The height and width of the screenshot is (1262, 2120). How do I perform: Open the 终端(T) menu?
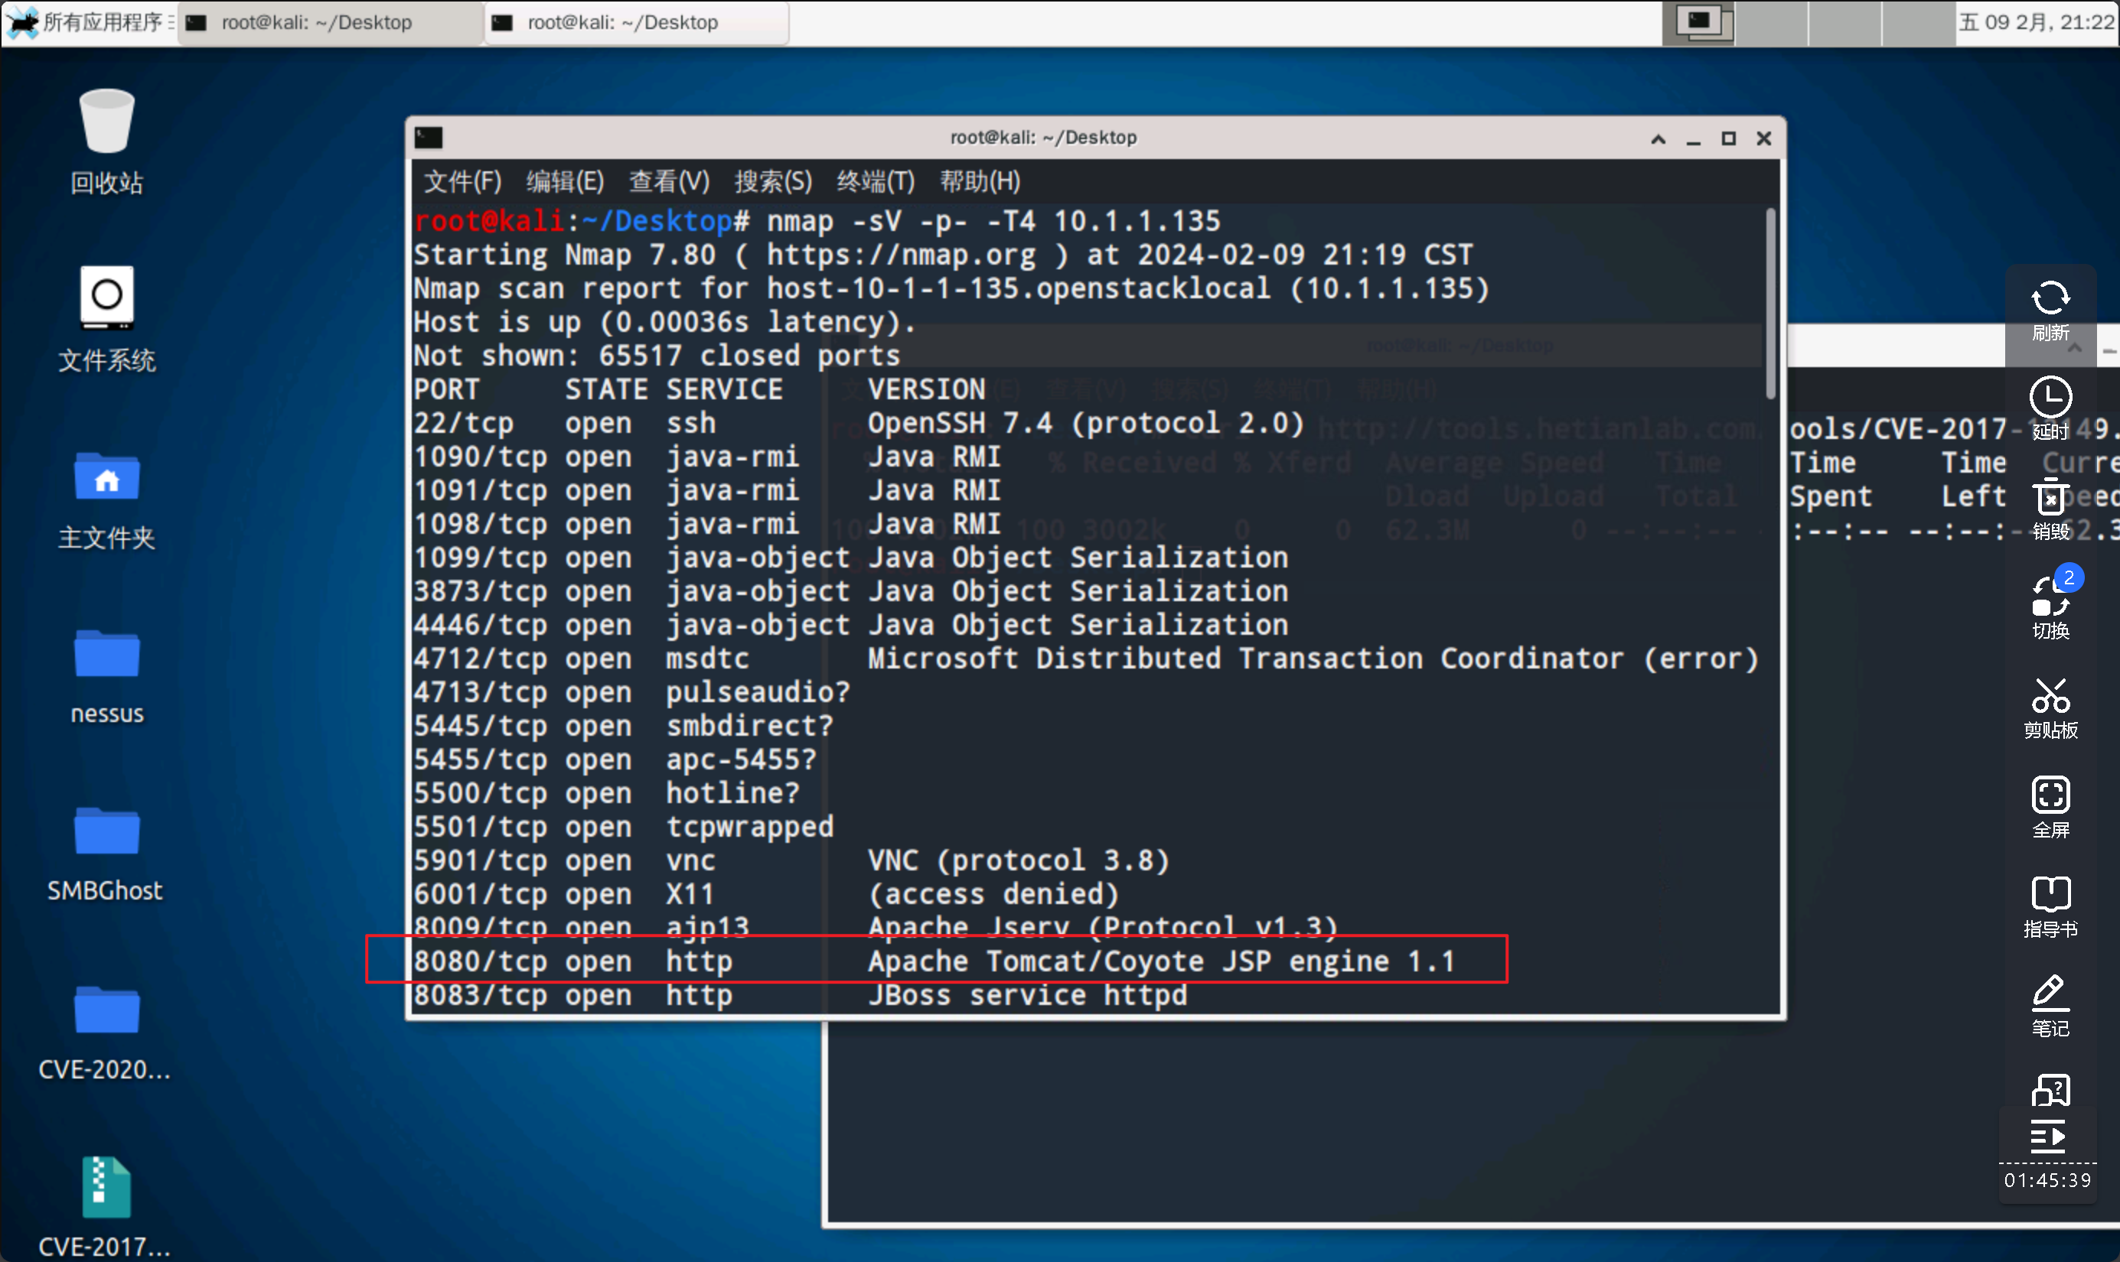click(x=876, y=181)
